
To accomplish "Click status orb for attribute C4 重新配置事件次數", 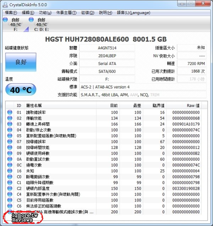I will [x=10, y=194].
